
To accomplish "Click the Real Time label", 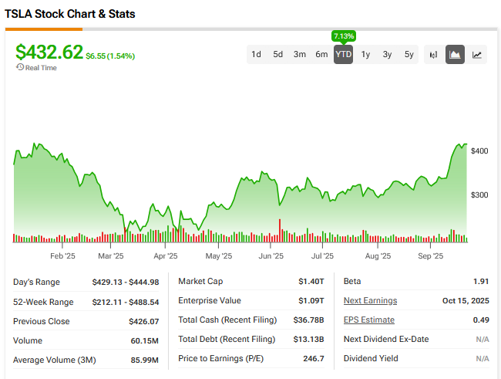I will pos(41,68).
